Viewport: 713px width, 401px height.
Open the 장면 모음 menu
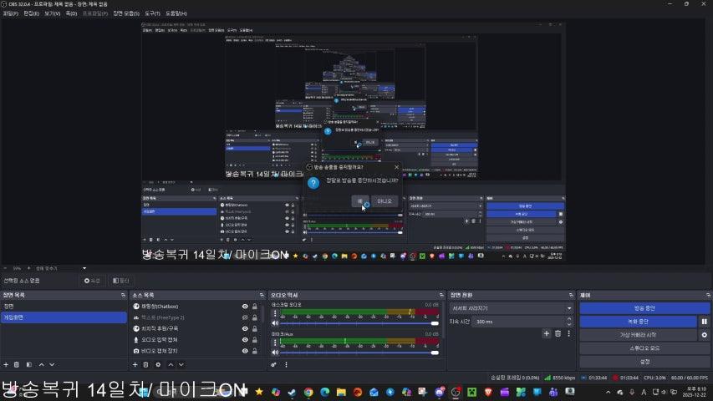(x=126, y=13)
